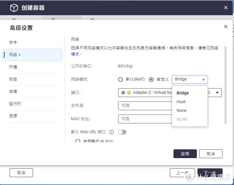Click the blue Docker icon in Adapter field
The width and height of the screenshot is (234, 185).
(123, 93)
